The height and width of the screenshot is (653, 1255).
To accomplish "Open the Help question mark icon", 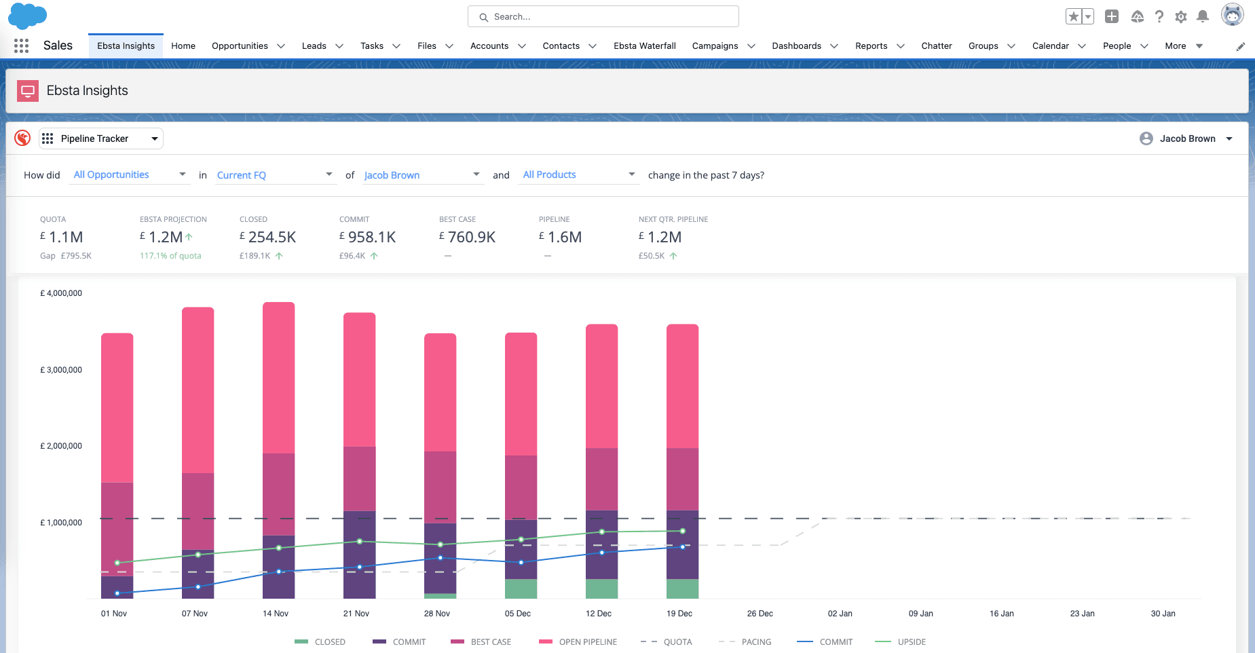I will [x=1159, y=16].
